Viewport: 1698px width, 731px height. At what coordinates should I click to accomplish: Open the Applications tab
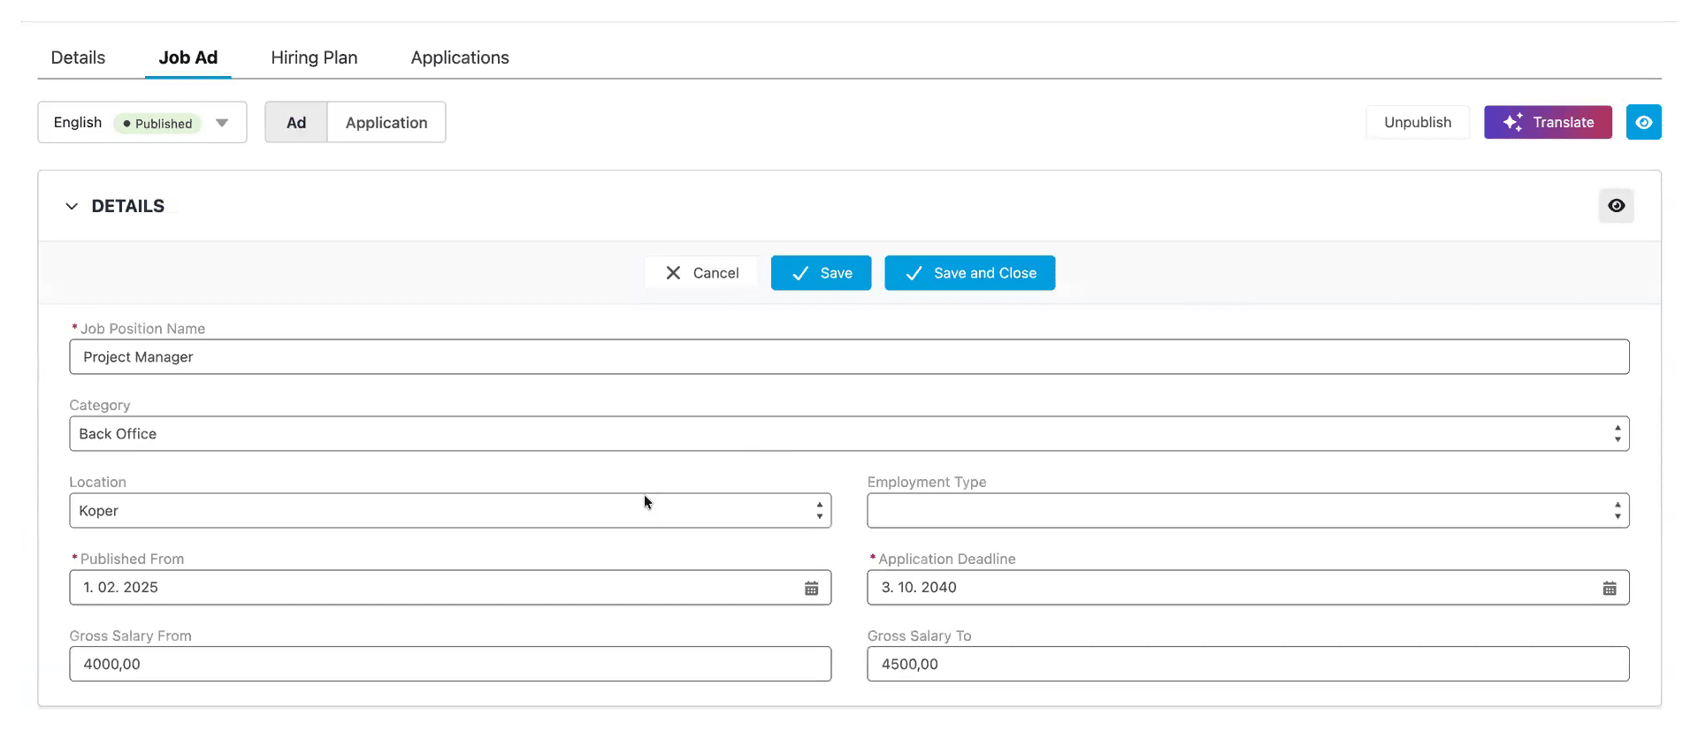point(460,57)
